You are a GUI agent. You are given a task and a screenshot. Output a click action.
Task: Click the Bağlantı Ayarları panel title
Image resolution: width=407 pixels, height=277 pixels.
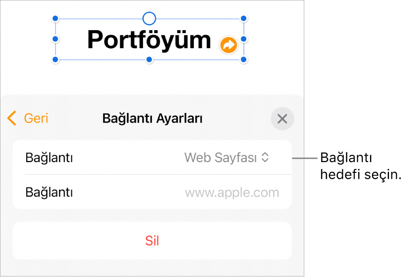tap(152, 118)
